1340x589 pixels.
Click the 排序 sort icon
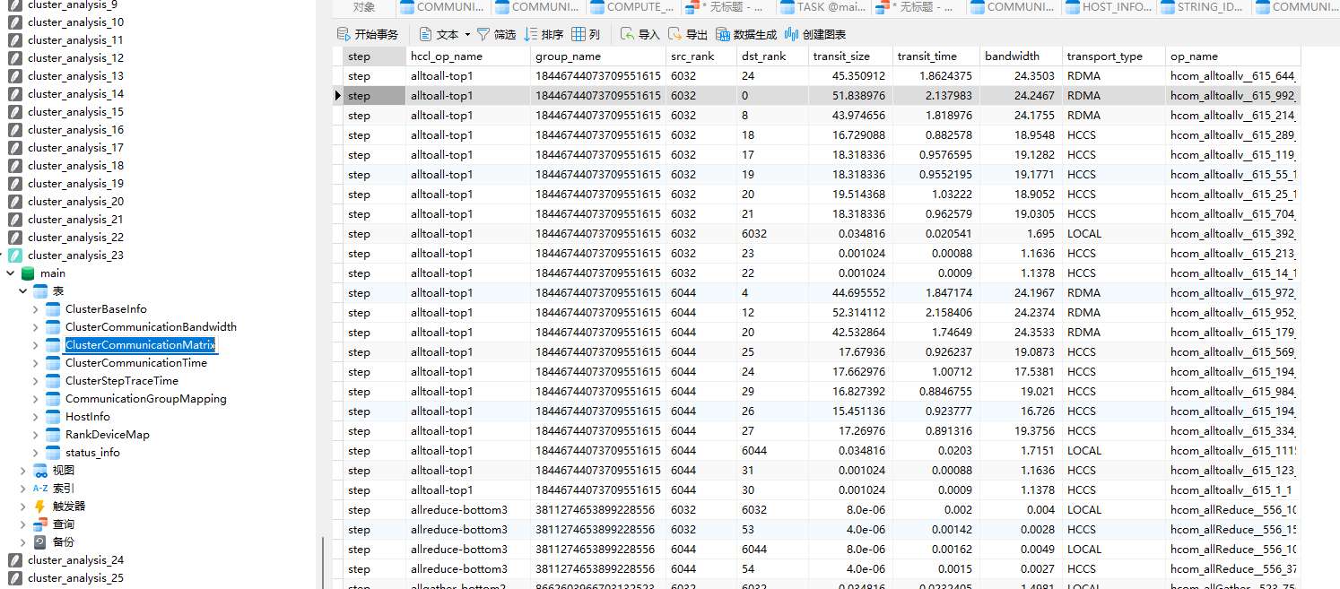531,34
